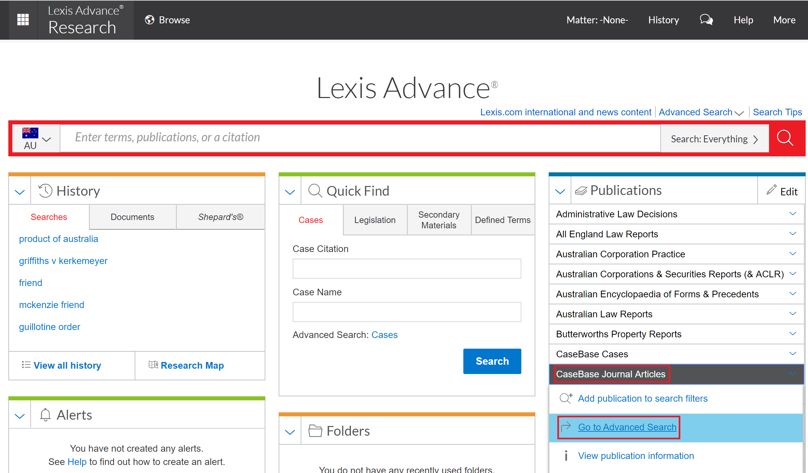Screen dimensions: 808x473
Task: Open the More menu
Action: 784,20
